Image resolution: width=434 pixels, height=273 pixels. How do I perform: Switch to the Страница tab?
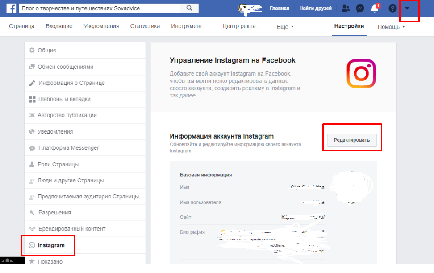(21, 26)
